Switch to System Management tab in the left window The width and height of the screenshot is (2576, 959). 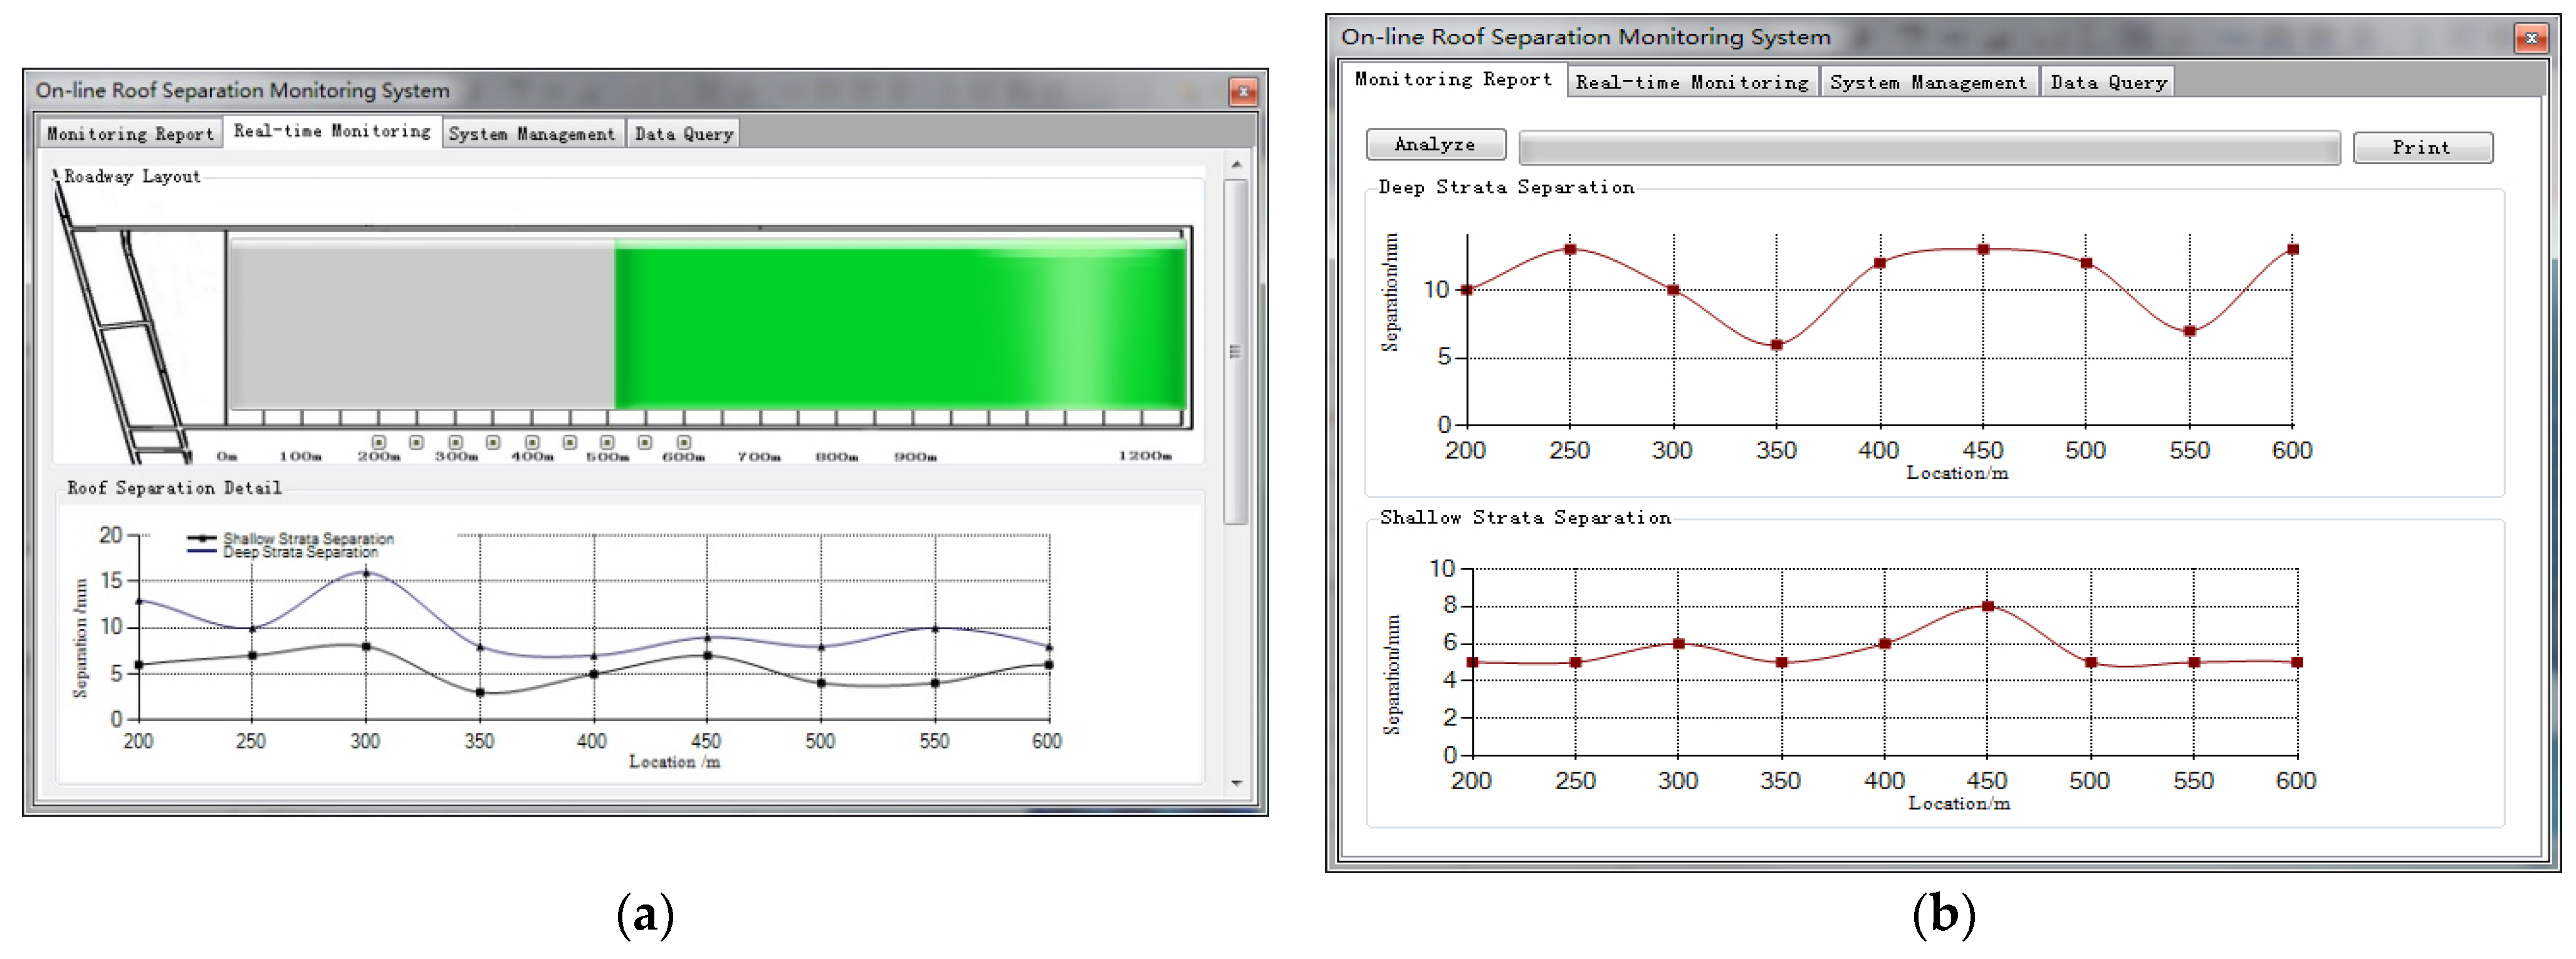point(531,134)
